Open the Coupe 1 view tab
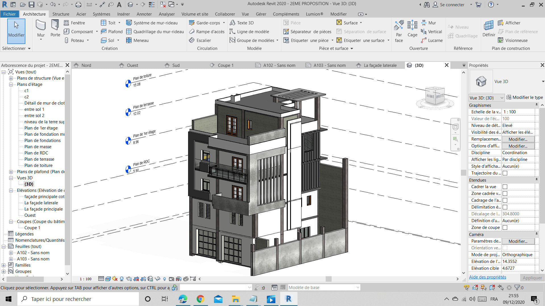Image resolution: width=545 pixels, height=306 pixels. (225, 65)
